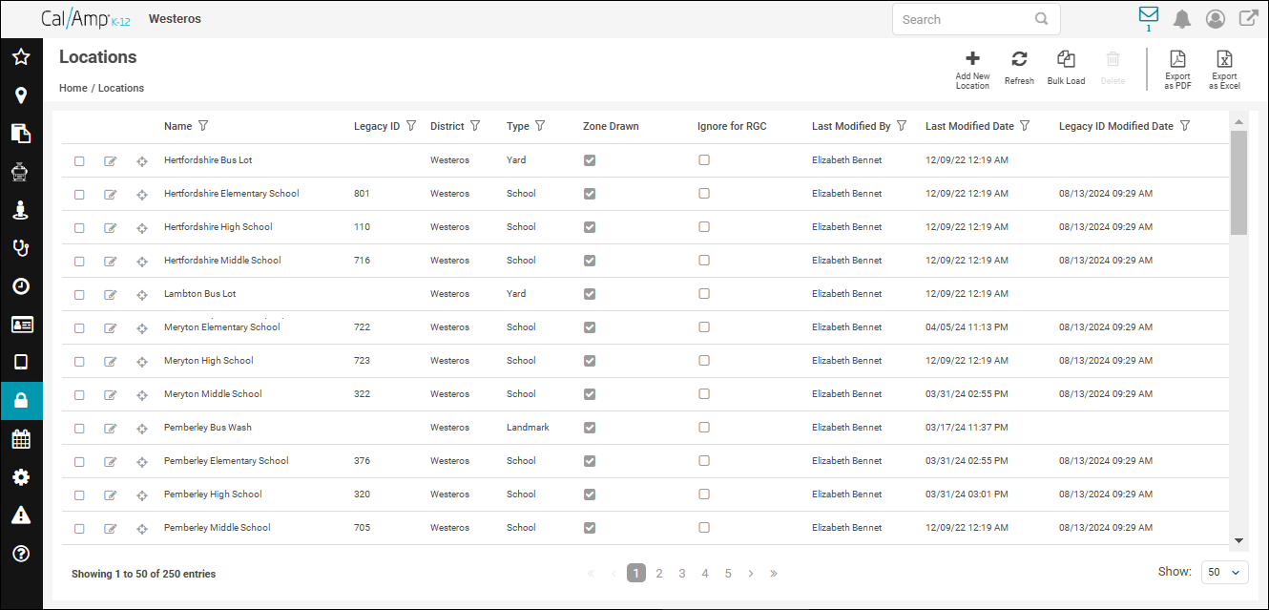Open the help question mark icon
Viewport: 1269px width, 610px height.
pos(21,554)
